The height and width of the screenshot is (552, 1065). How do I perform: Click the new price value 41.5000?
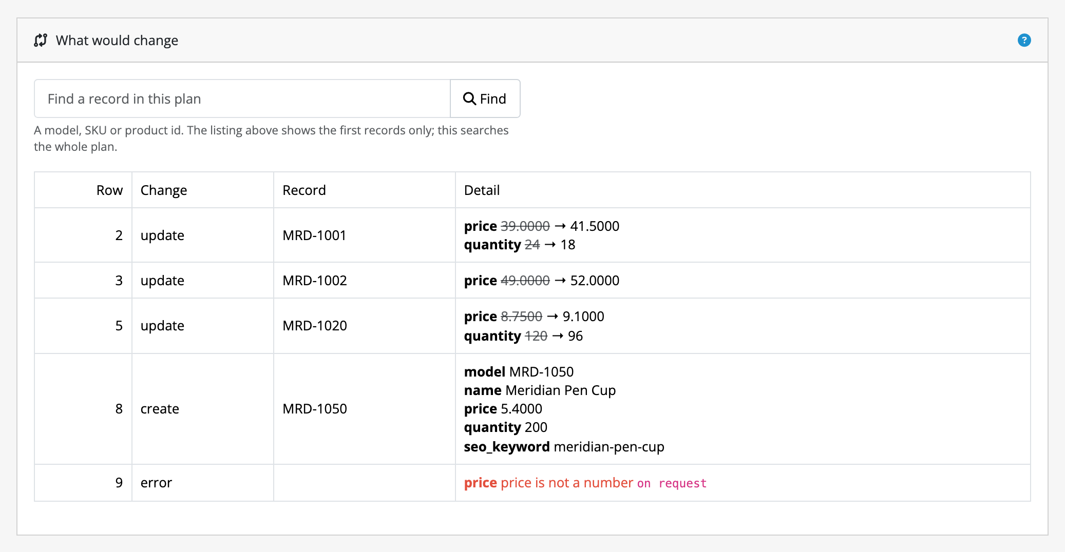(595, 226)
